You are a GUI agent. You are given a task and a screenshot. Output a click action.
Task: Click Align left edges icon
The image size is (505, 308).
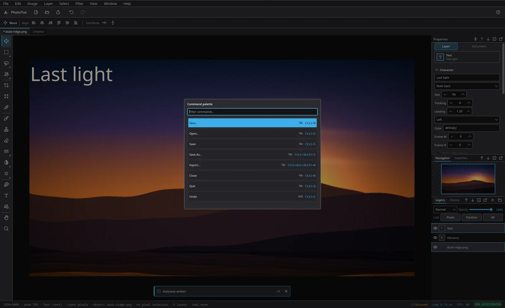click(33, 23)
